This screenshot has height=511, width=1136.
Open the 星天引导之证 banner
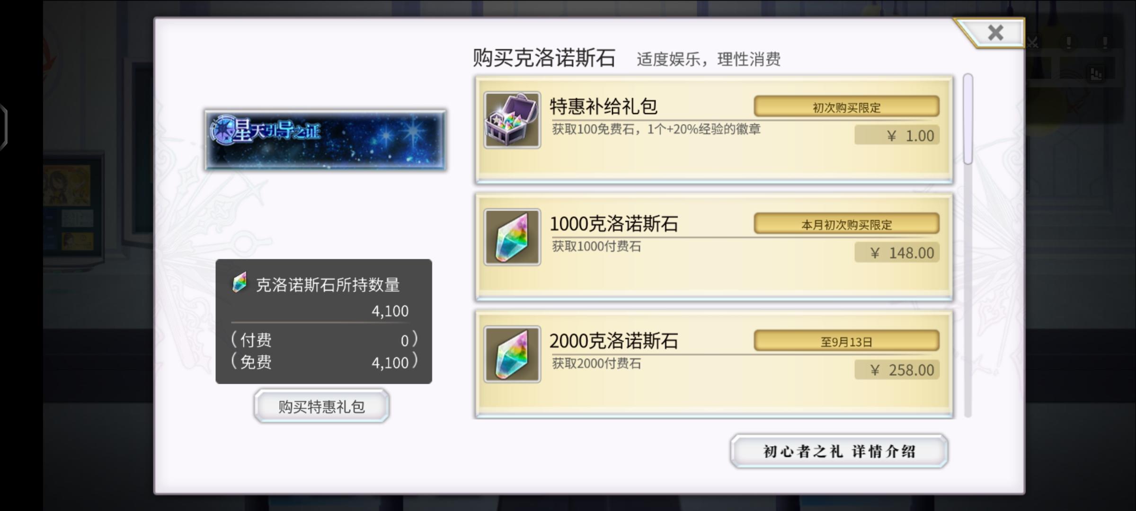click(x=325, y=140)
